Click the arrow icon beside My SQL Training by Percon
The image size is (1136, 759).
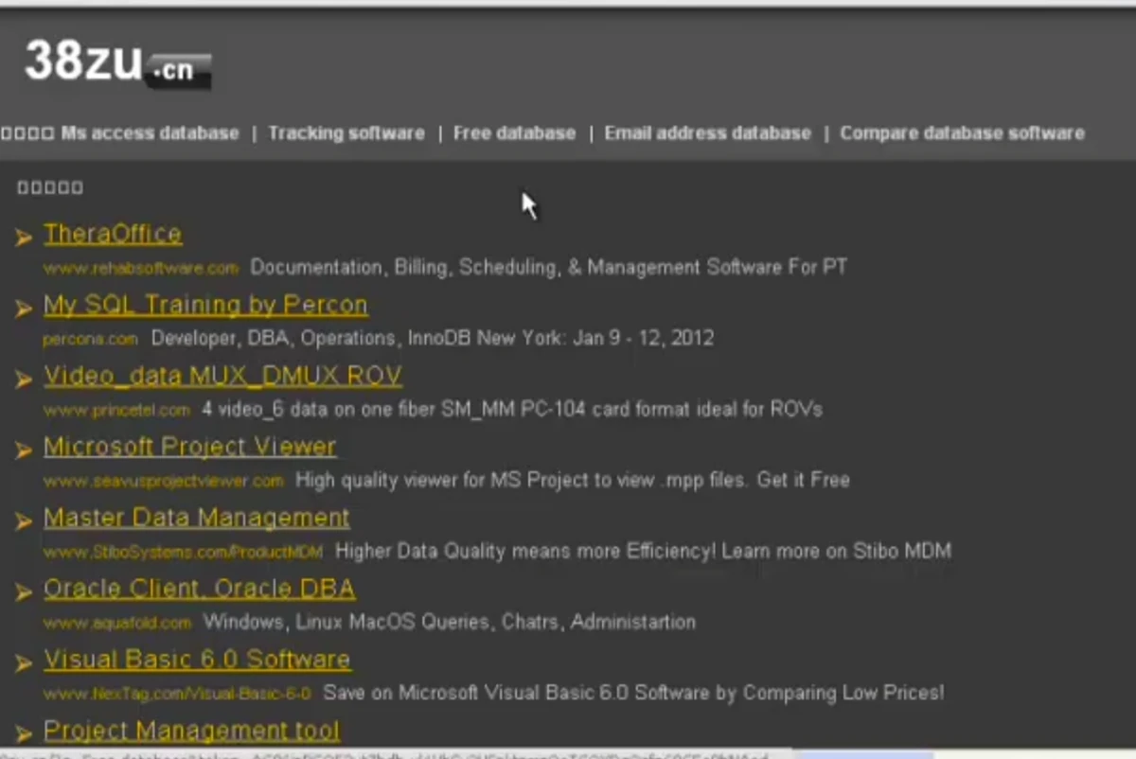(x=24, y=308)
